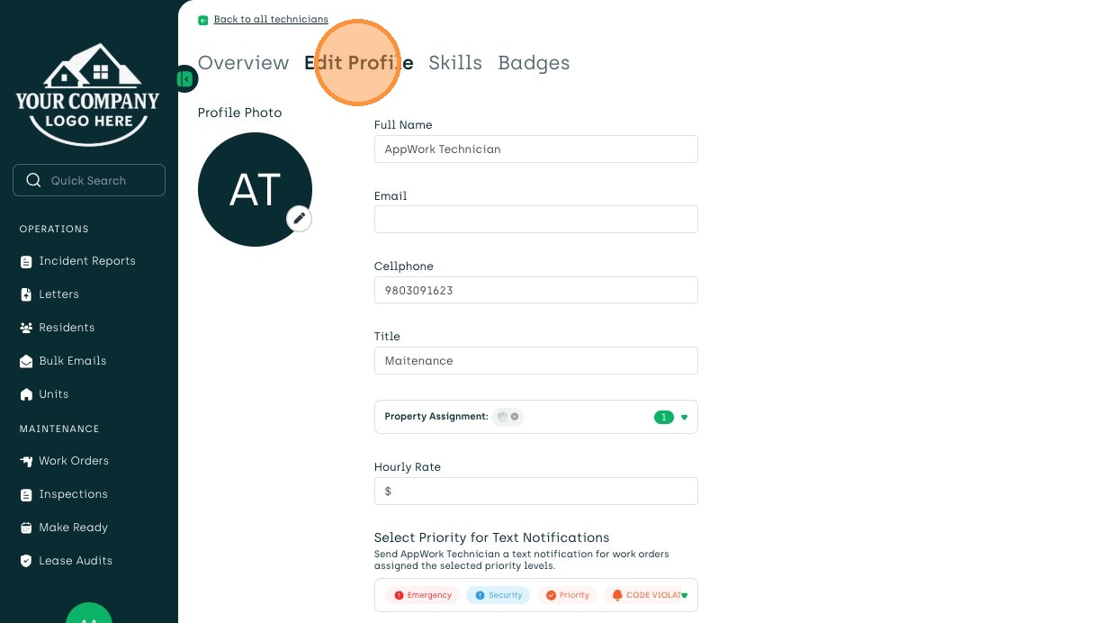Image resolution: width=1114 pixels, height=623 pixels.
Task: Click the Units house icon
Action: (26, 394)
